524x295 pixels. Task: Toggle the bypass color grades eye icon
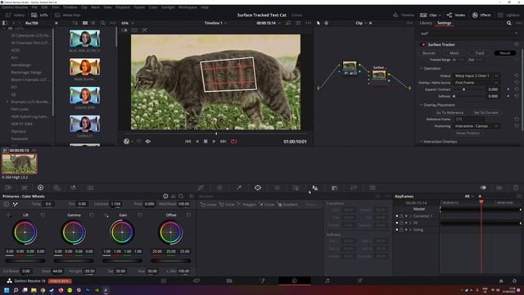click(126, 142)
